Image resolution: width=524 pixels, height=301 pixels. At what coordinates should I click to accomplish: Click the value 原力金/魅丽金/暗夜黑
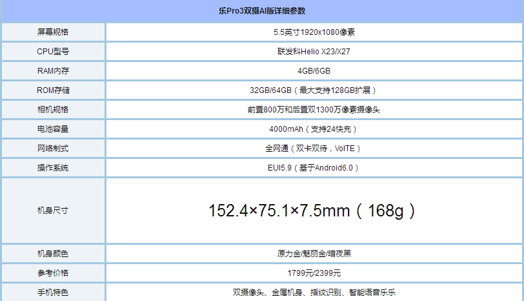314,253
